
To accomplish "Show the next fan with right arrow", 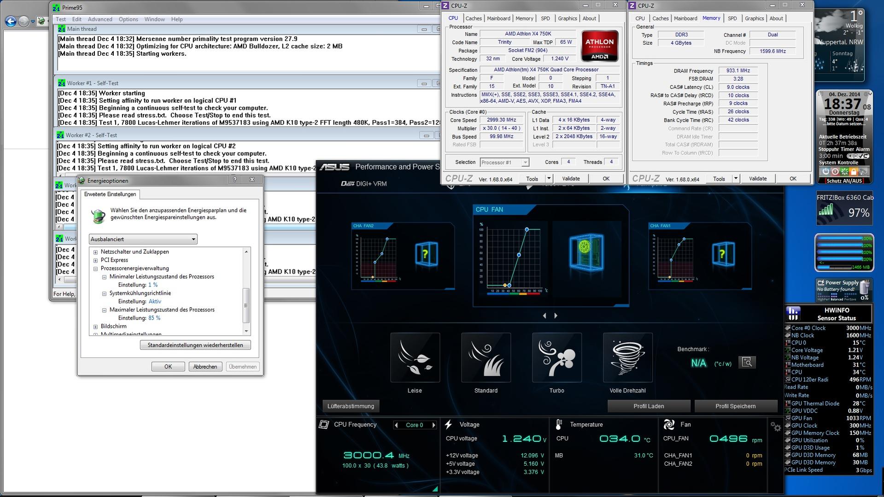I will click(x=556, y=316).
